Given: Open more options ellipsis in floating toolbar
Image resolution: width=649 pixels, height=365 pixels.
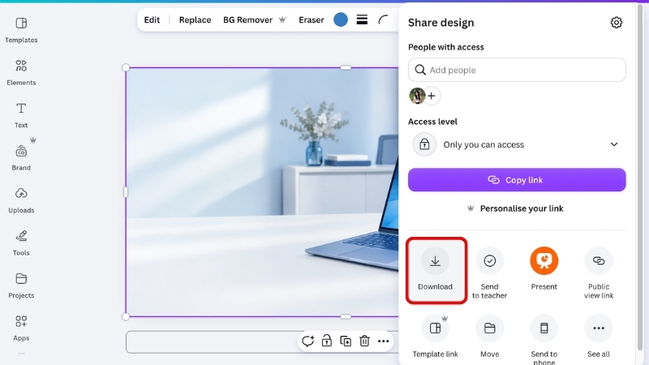Looking at the screenshot, I should (384, 341).
